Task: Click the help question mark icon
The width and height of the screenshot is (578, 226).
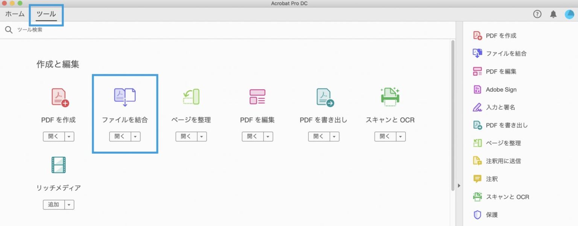Action: 537,14
